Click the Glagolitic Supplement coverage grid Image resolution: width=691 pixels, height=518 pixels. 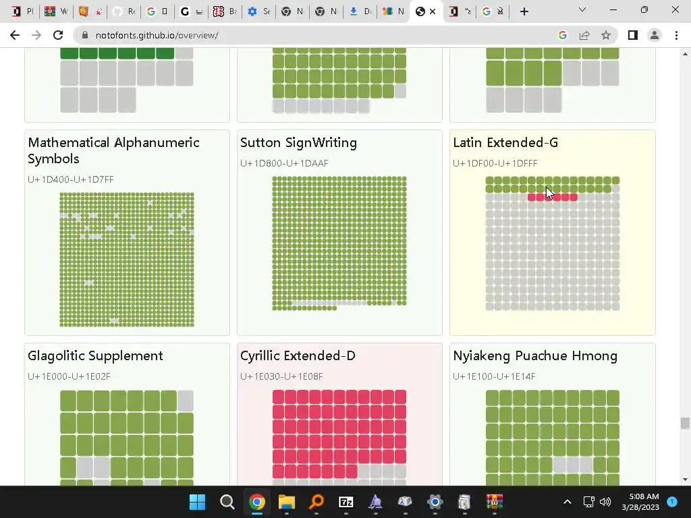pos(127,438)
